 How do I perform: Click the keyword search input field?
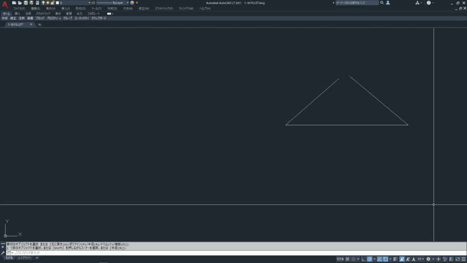[357, 3]
